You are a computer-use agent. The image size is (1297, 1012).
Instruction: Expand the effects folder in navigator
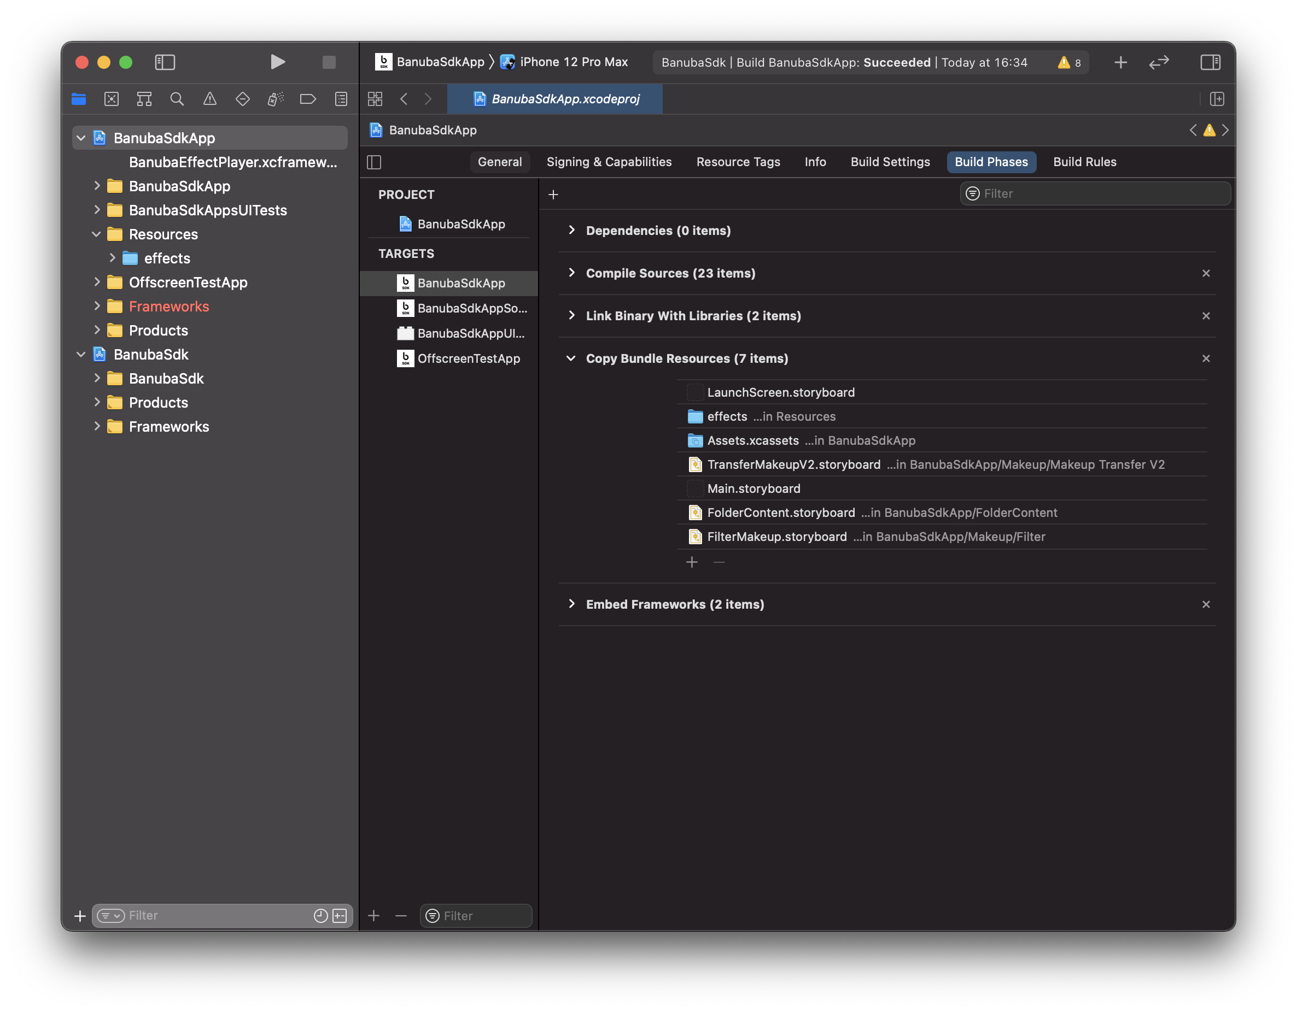tap(112, 258)
